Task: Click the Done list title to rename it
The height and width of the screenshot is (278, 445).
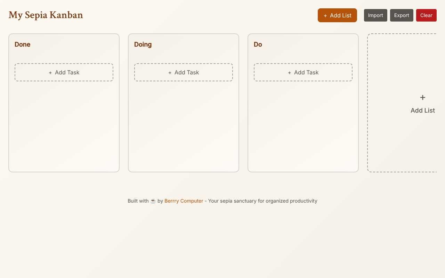Action: (22, 44)
